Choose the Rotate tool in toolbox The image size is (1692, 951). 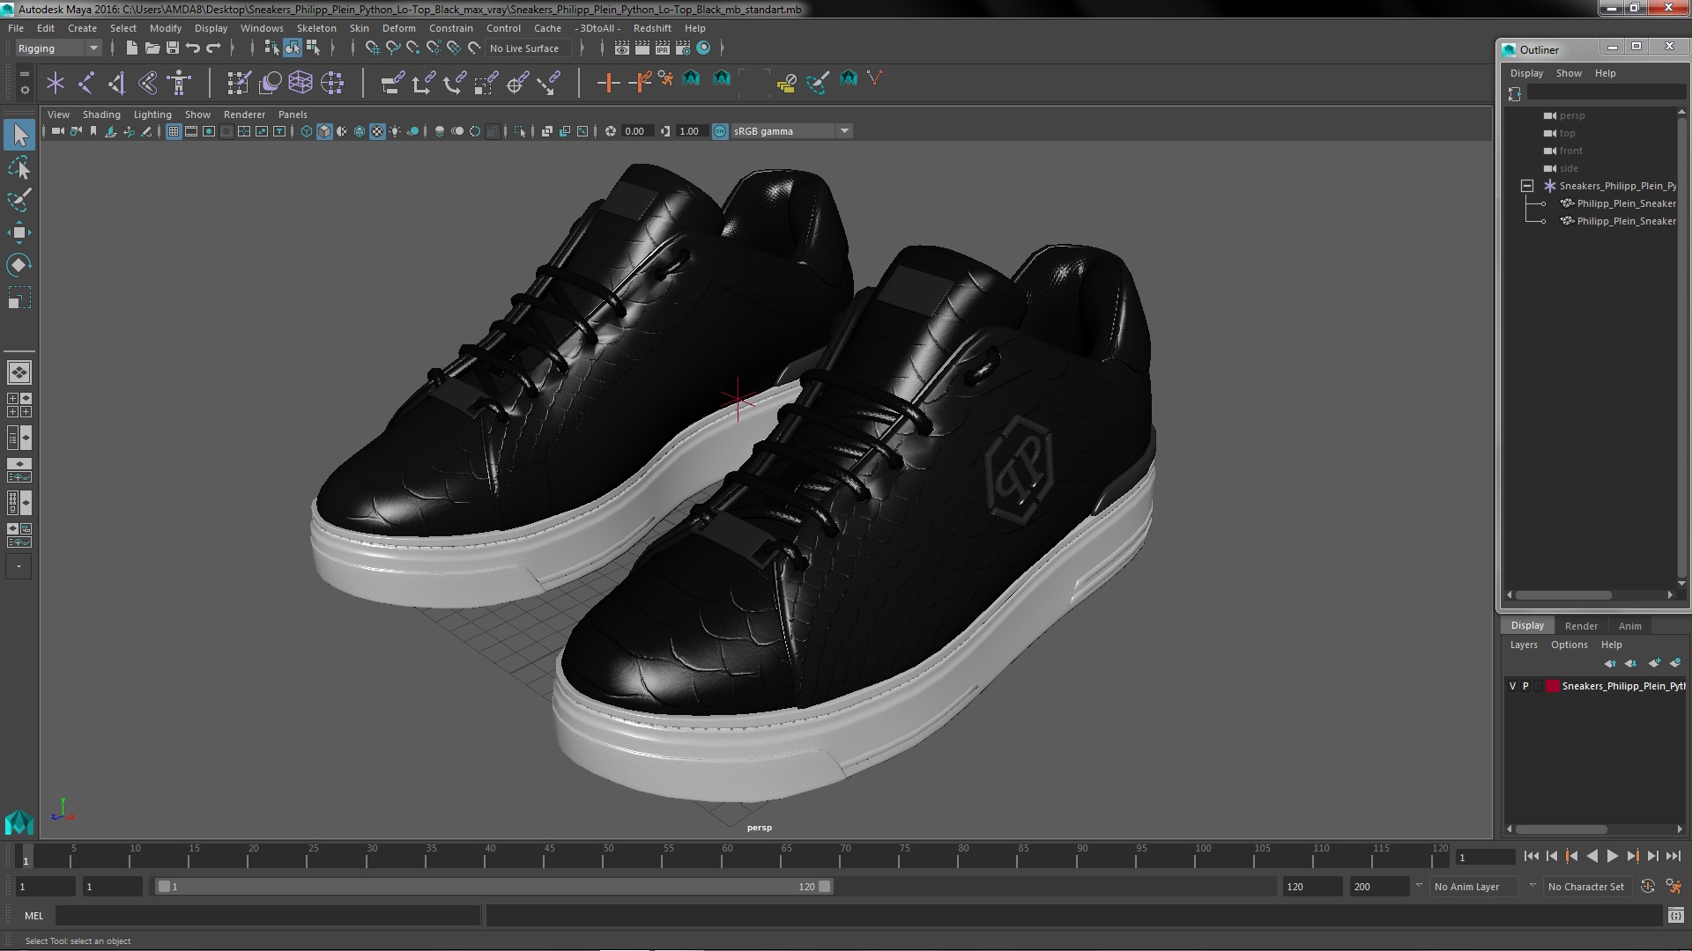(19, 265)
